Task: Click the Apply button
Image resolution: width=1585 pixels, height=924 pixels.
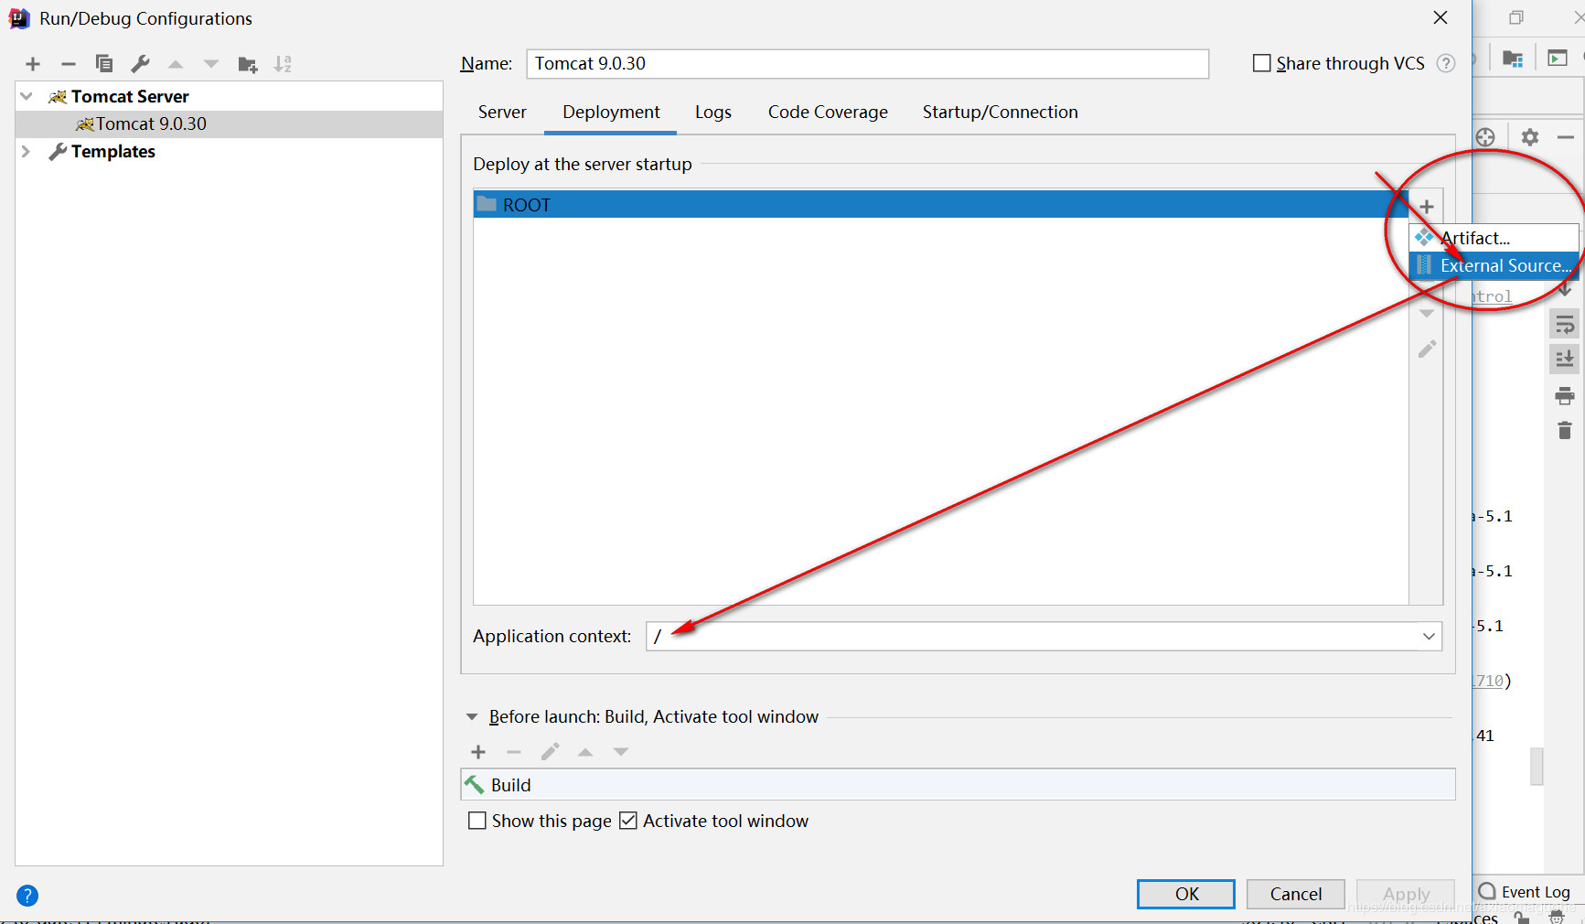Action: pyautogui.click(x=1406, y=894)
